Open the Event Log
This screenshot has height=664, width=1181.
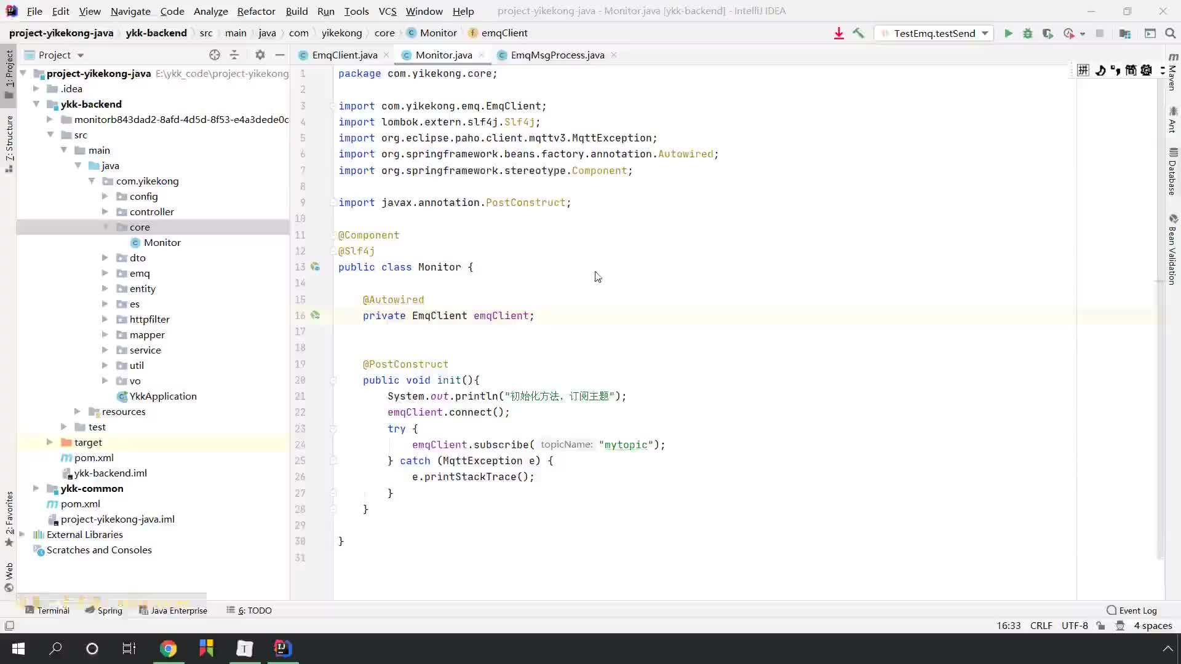point(1132,611)
